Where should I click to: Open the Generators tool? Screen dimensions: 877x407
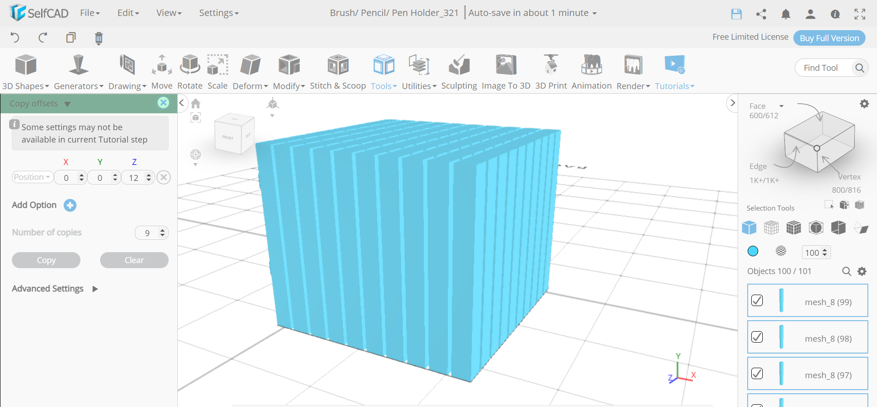click(x=79, y=72)
